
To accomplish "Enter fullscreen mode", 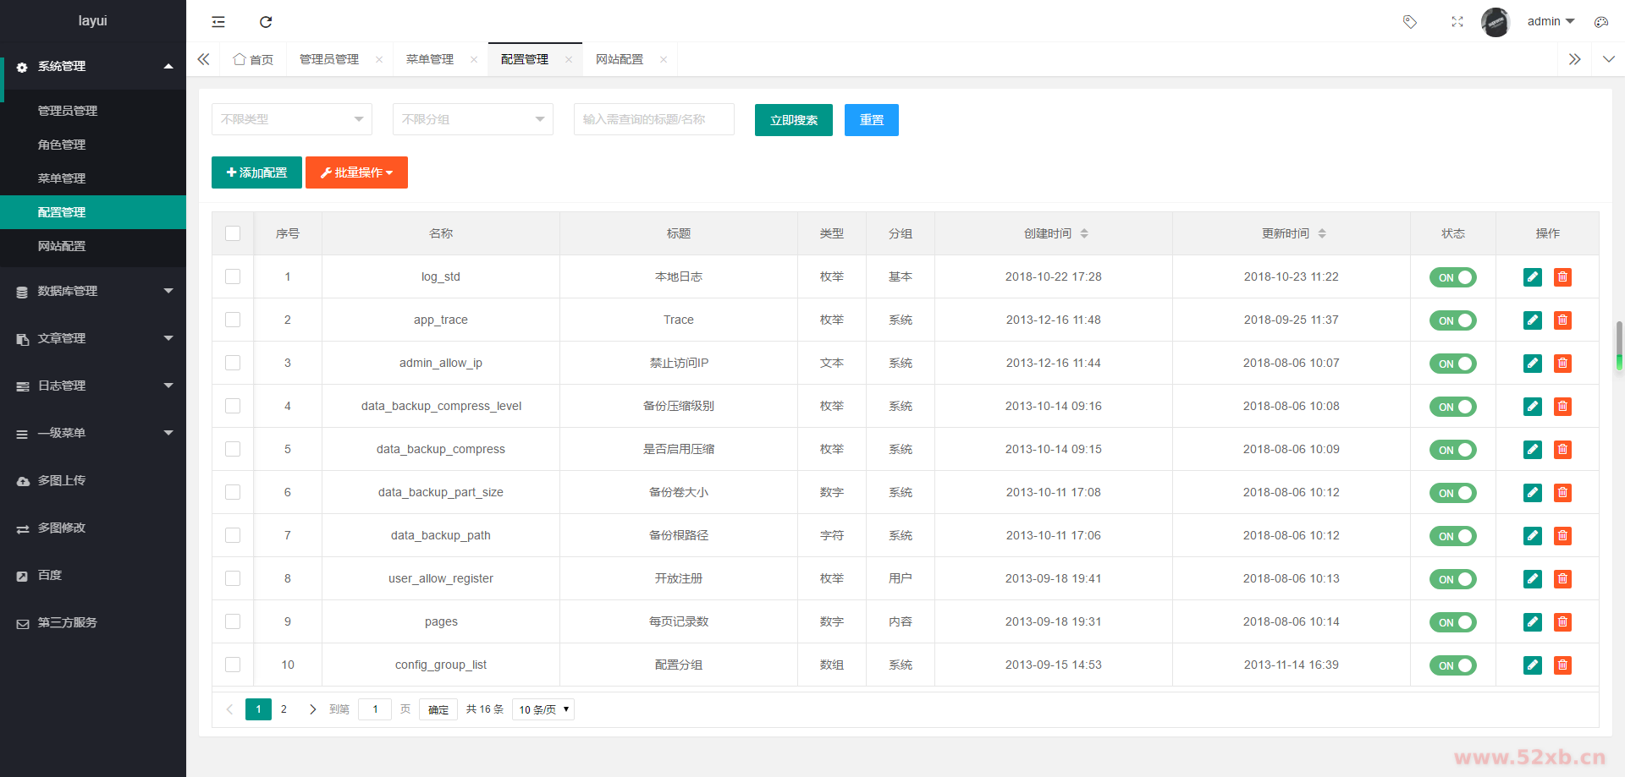I will tap(1457, 22).
